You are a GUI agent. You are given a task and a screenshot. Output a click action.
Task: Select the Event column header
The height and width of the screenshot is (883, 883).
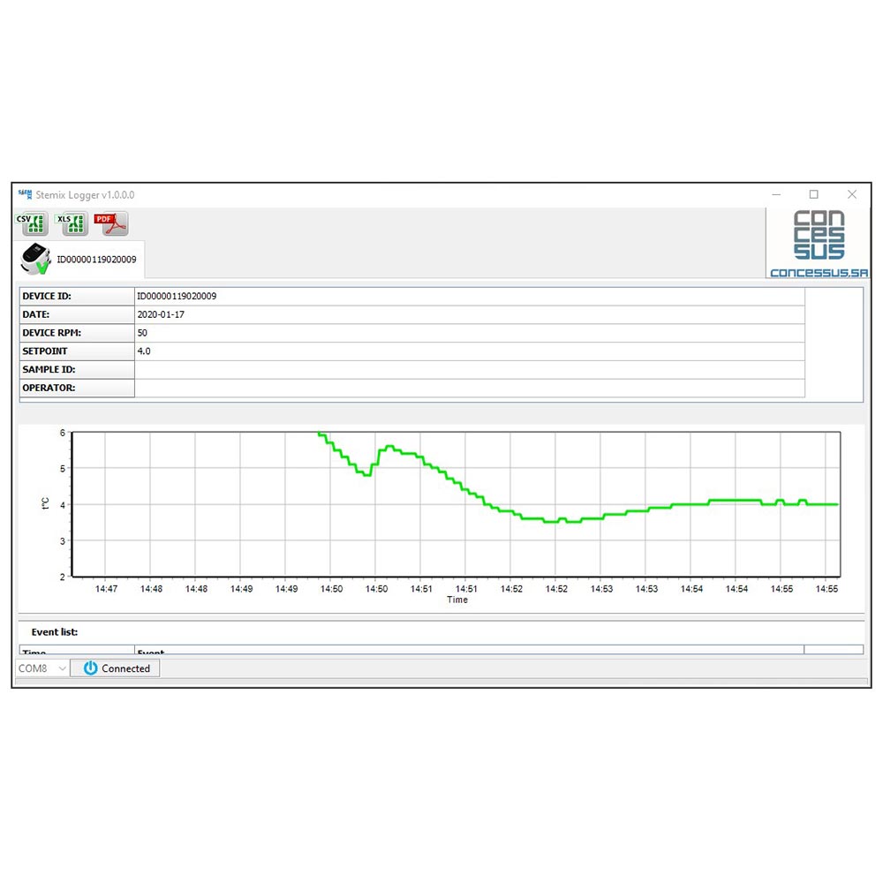150,653
